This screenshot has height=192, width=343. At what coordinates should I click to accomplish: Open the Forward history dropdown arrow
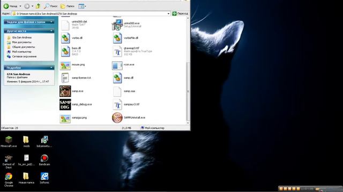click(x=32, y=6)
